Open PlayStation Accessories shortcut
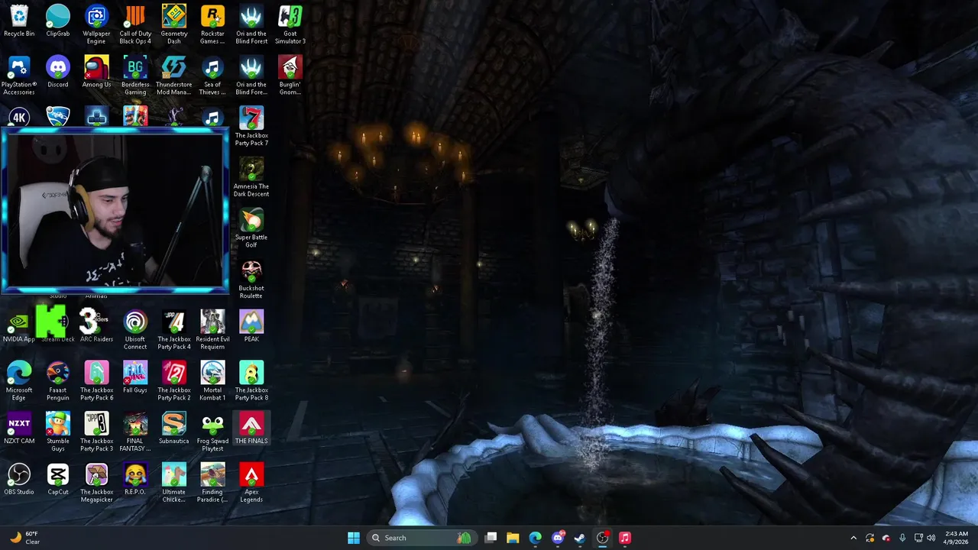 click(x=19, y=76)
